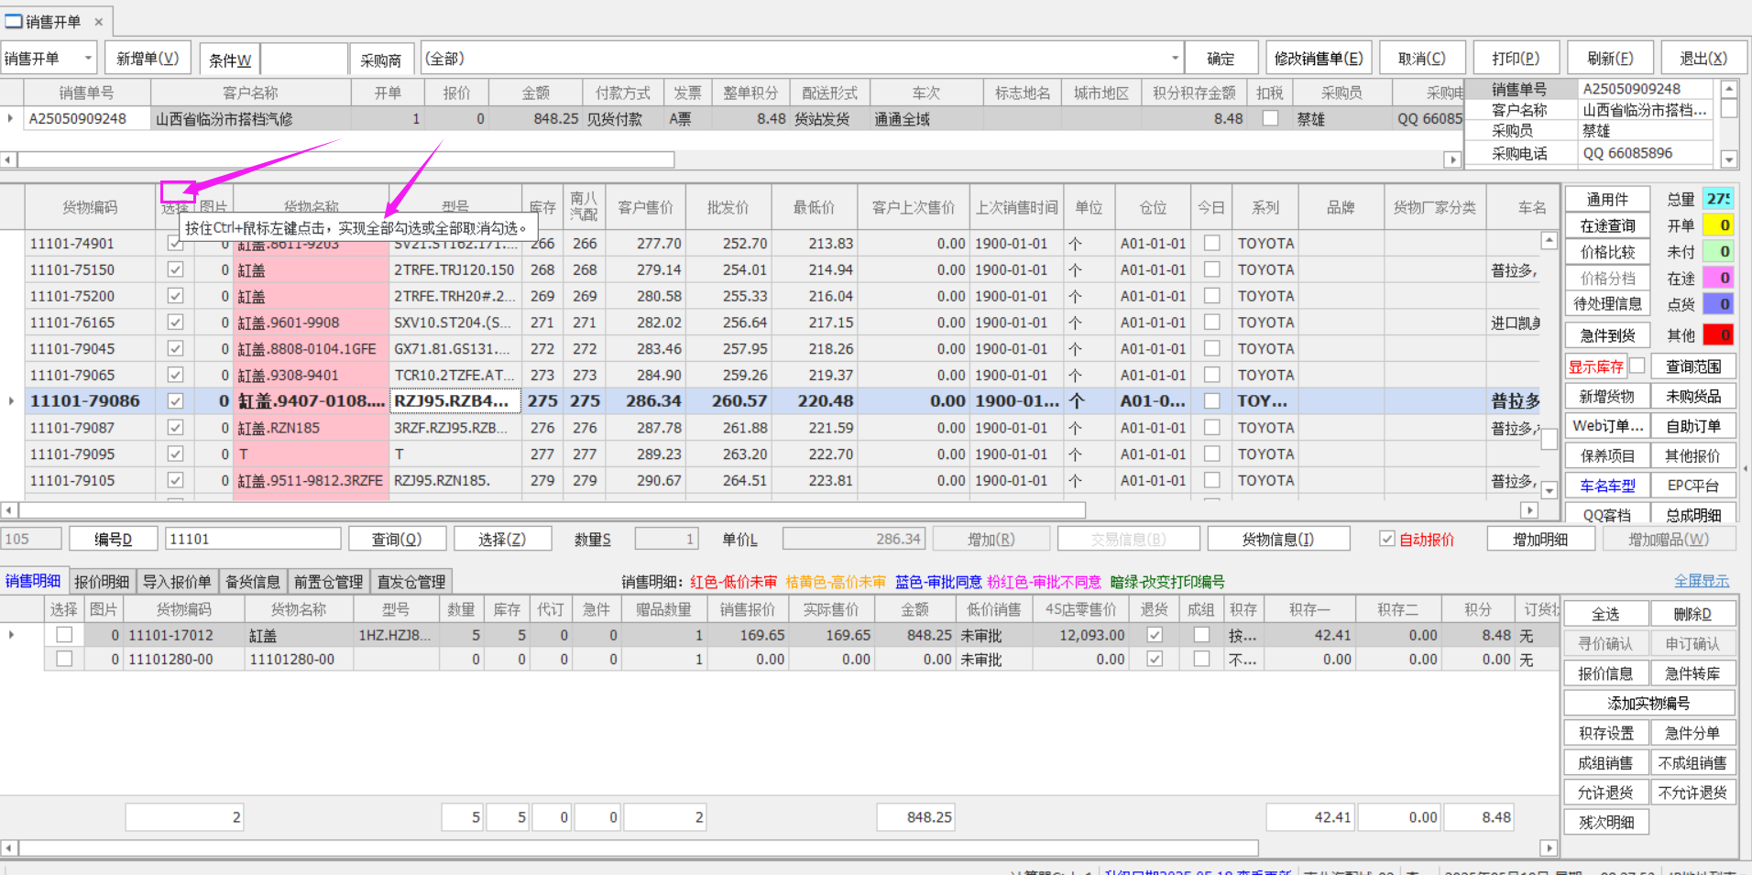Switch to the 导入报价单 tab

point(177,582)
